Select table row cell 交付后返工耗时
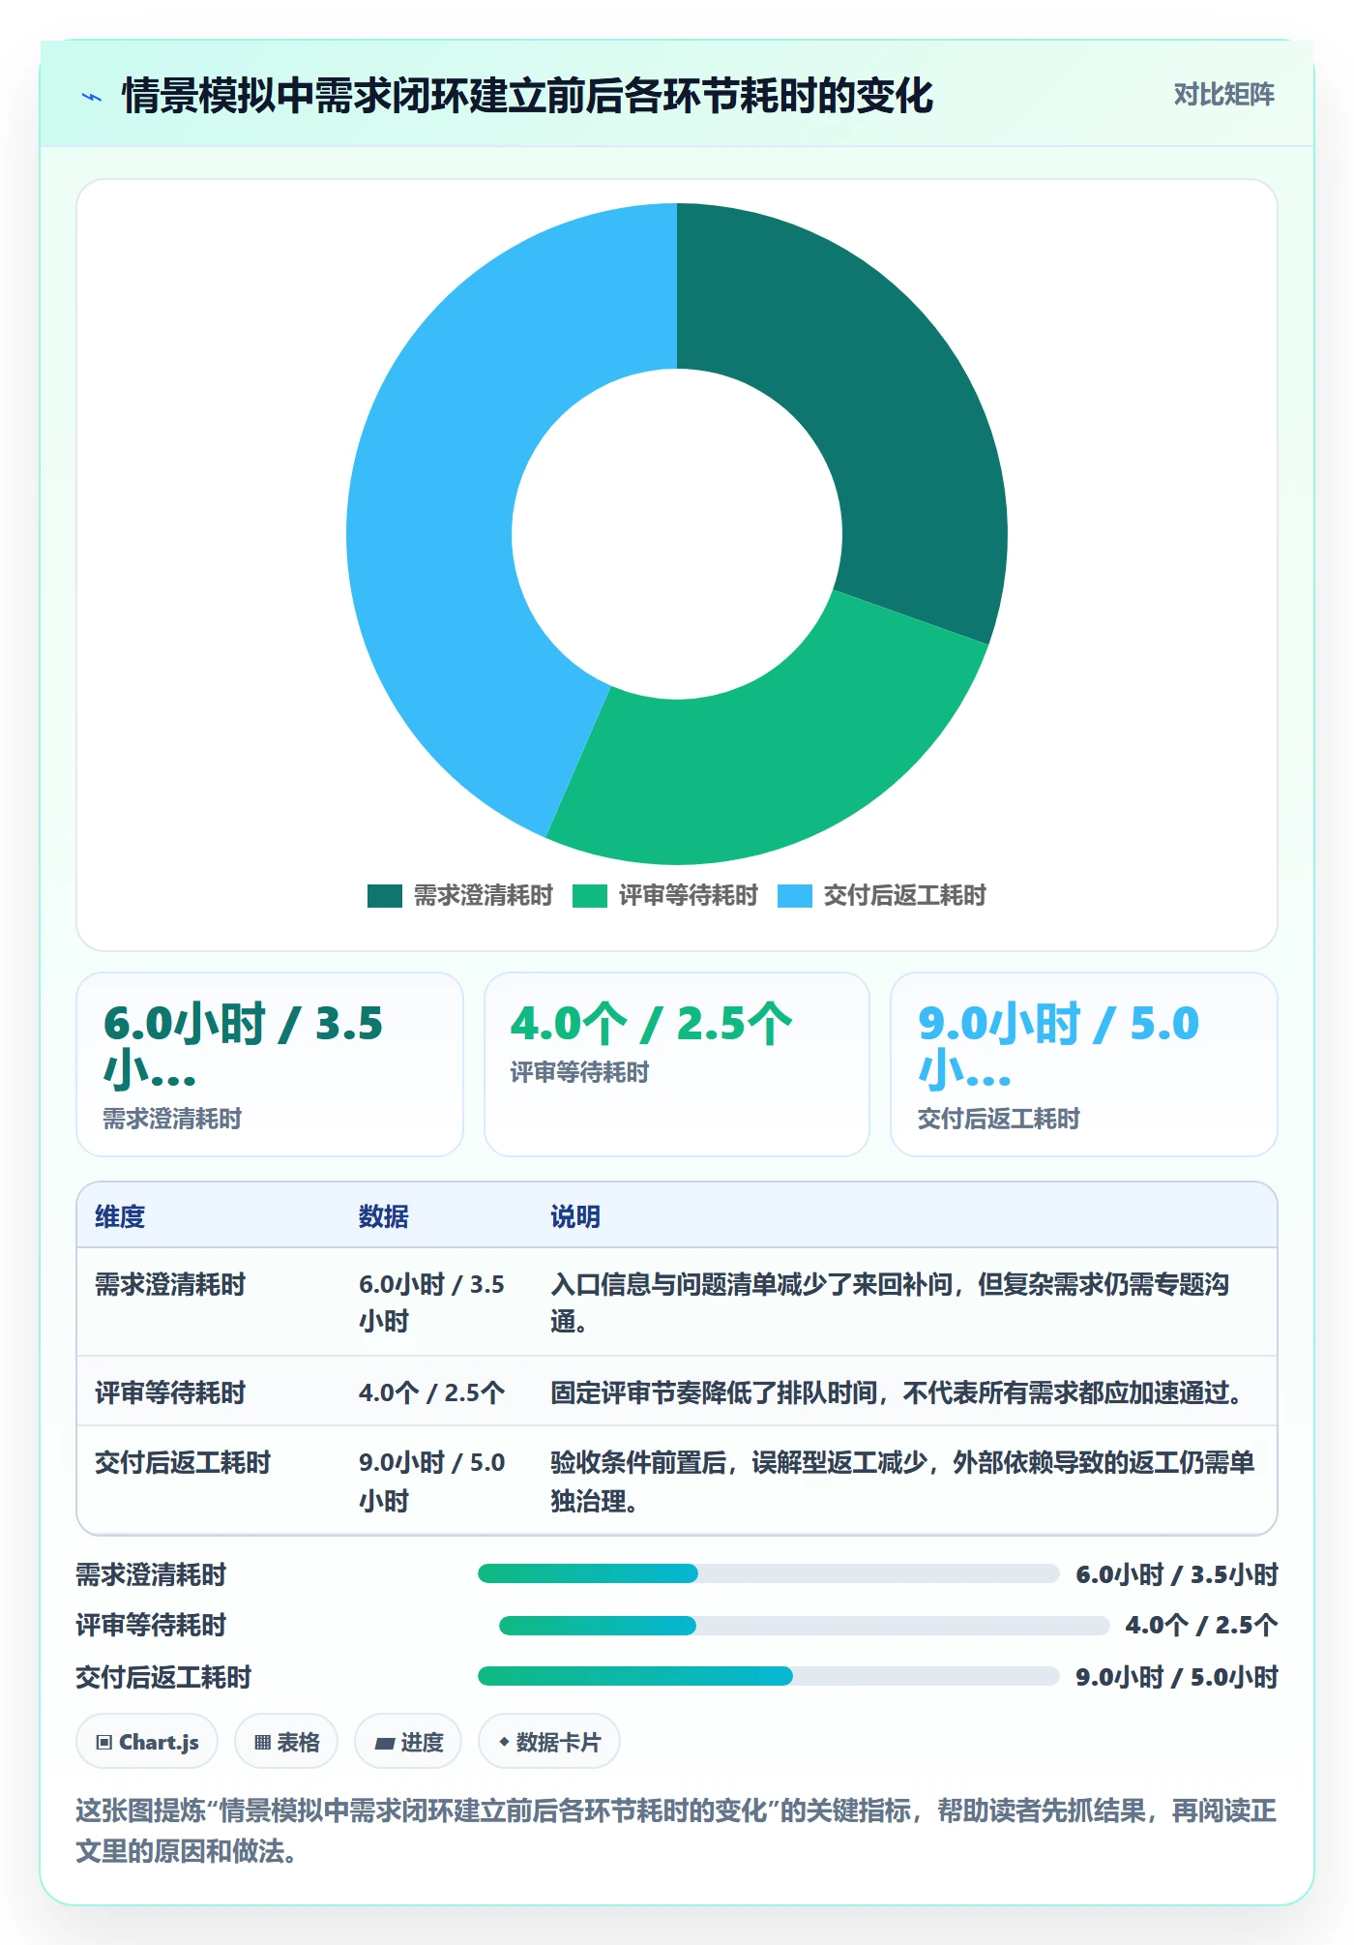The width and height of the screenshot is (1354, 1945). coord(183,1463)
